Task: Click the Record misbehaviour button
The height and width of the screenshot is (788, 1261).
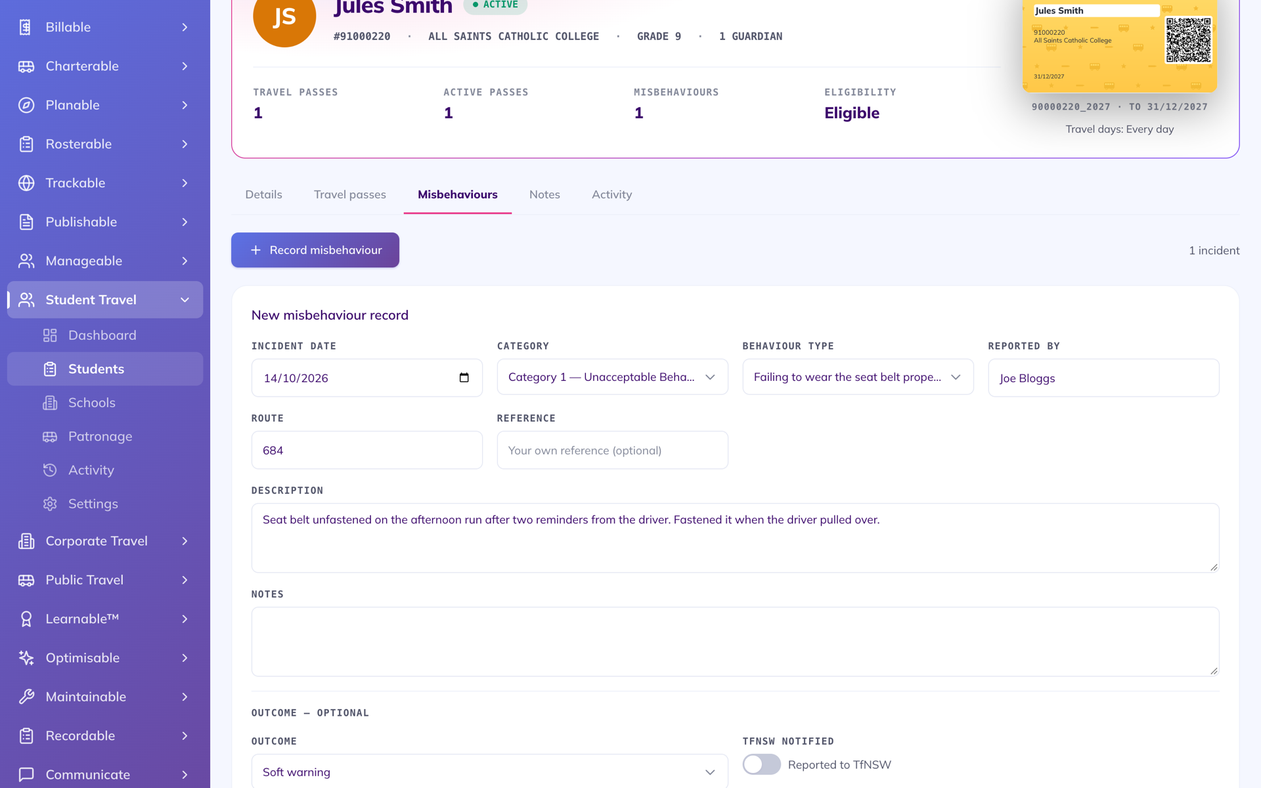Action: click(x=315, y=250)
